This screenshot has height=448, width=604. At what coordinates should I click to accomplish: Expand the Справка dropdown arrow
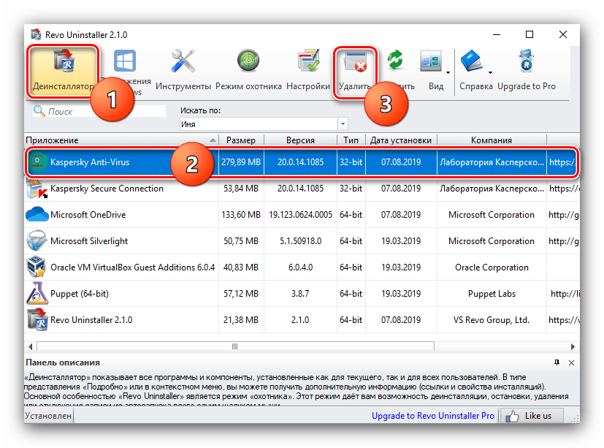490,72
